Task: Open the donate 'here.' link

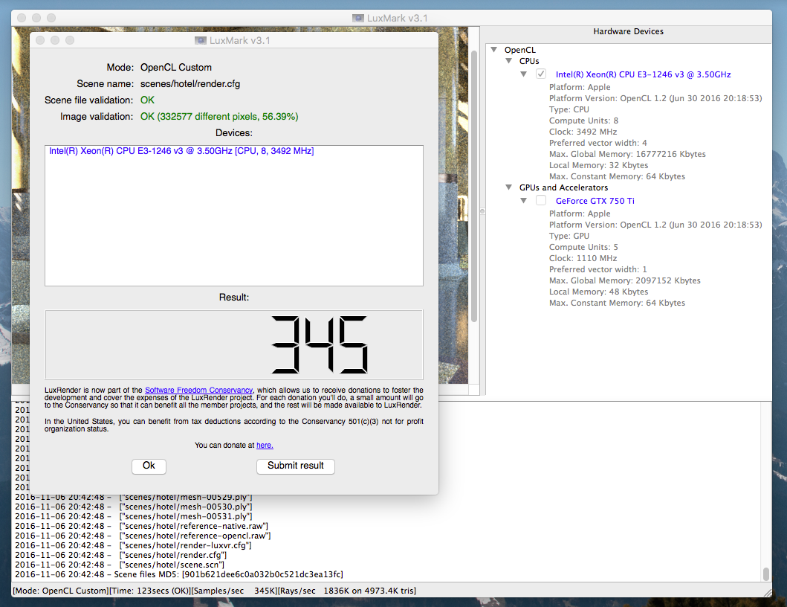Action: (x=265, y=445)
